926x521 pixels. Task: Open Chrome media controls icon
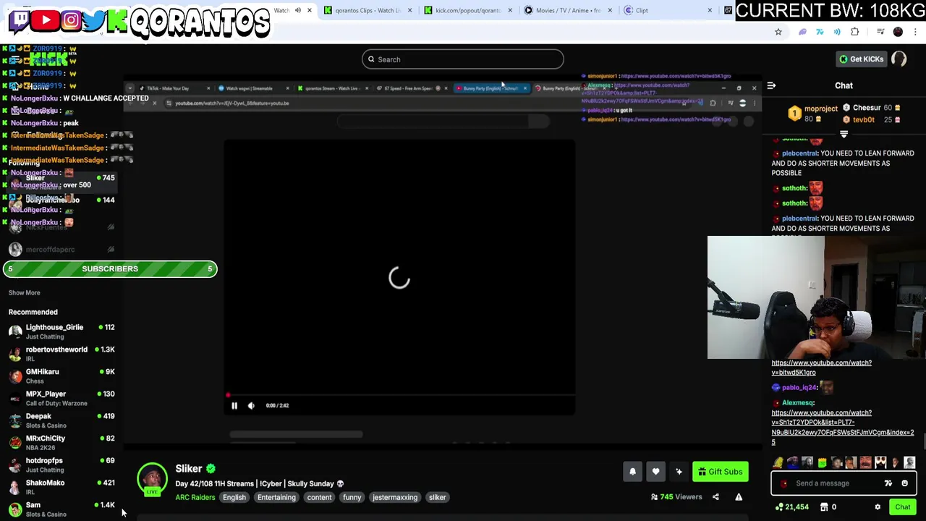coord(880,32)
